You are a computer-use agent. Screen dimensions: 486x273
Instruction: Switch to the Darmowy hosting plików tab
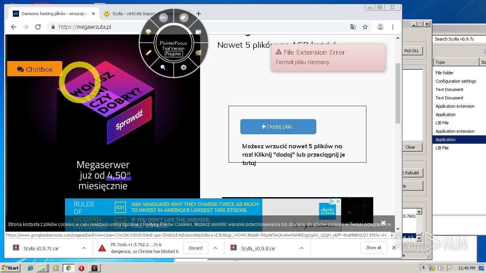[55, 14]
